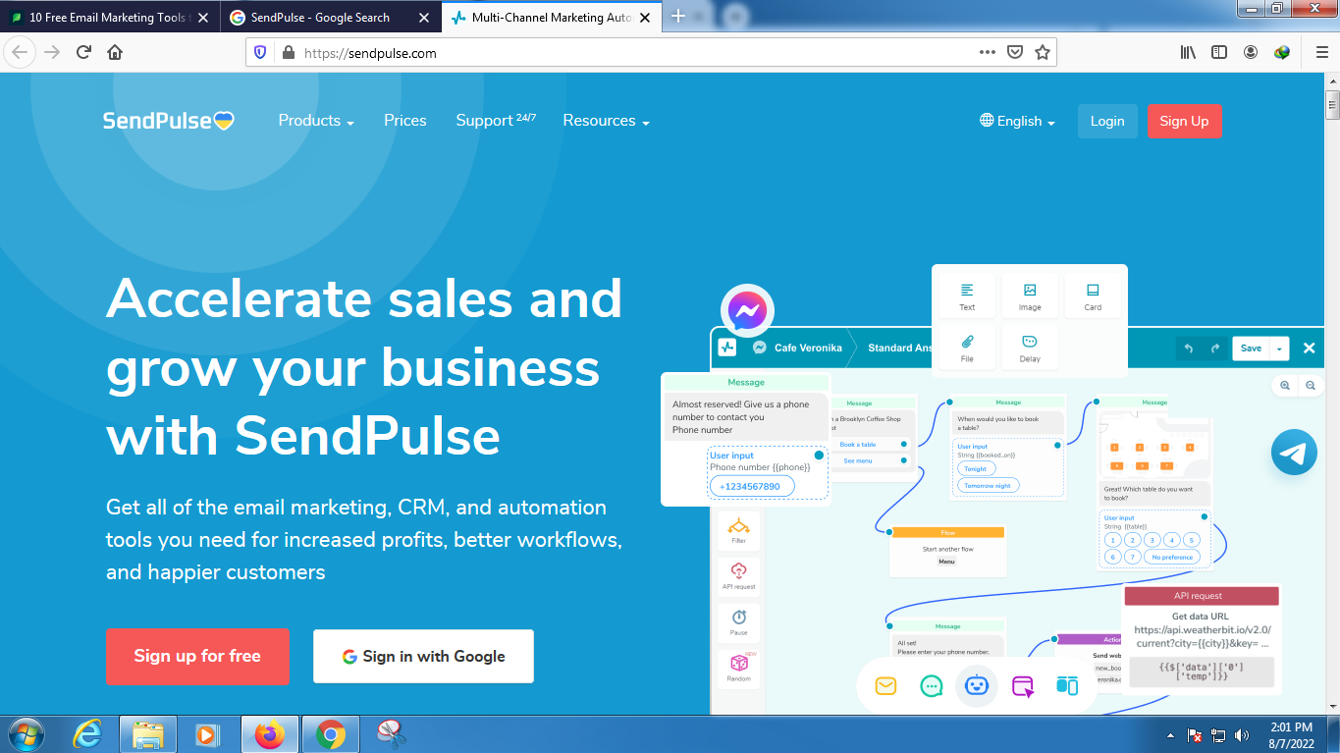Click the Messenger logo bubble
This screenshot has width=1340, height=753.
[748, 312]
